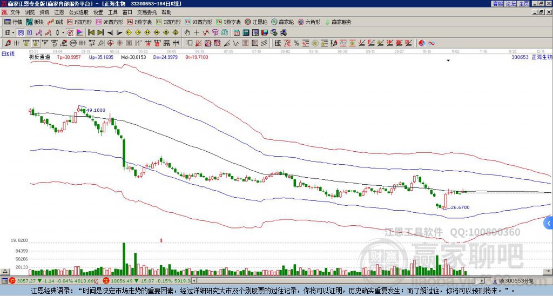
Task: Open the calendar date icon
Action: click(237, 33)
